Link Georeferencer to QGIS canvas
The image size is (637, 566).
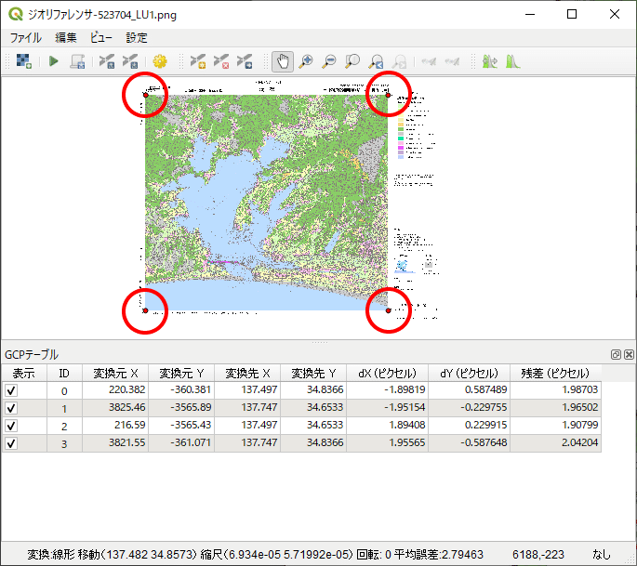429,61
